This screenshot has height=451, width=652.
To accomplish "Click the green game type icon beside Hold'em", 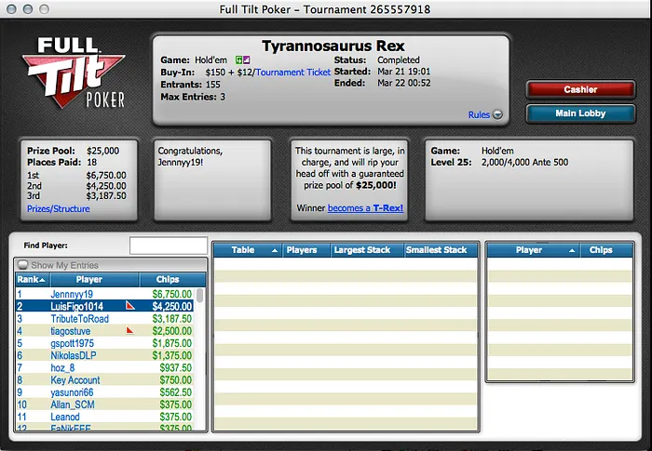I will (x=238, y=60).
